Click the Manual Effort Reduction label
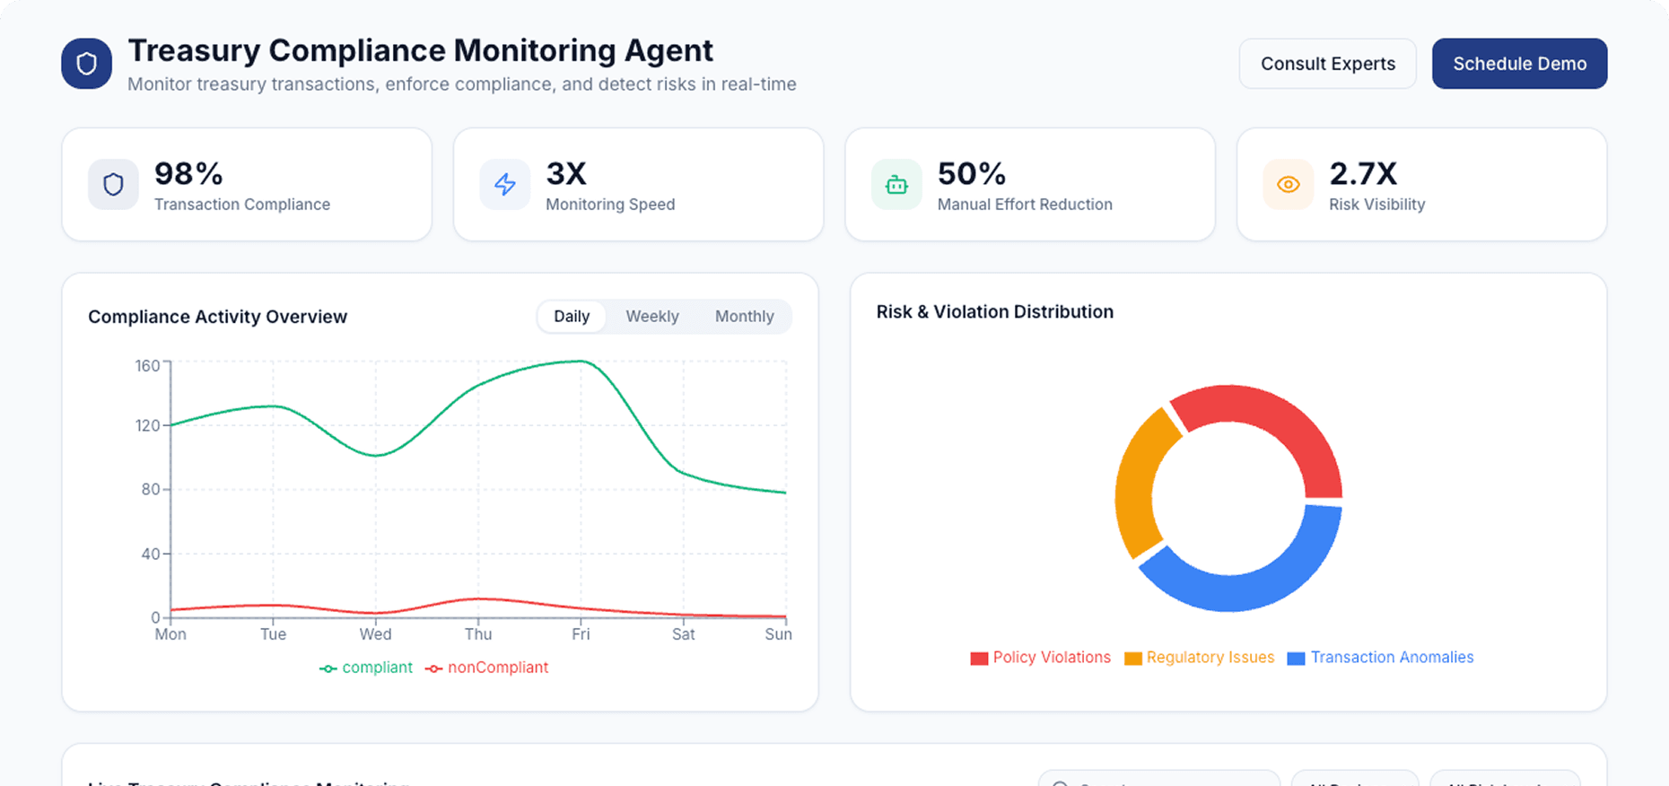 pos(1025,205)
